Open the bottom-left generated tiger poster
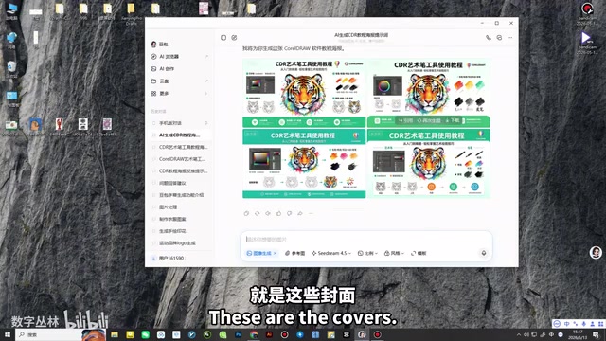Image resolution: width=606 pixels, height=341 pixels. click(x=304, y=164)
